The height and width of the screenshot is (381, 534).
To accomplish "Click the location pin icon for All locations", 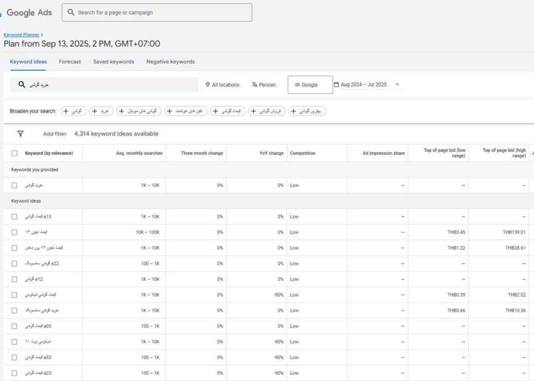I will pos(208,85).
